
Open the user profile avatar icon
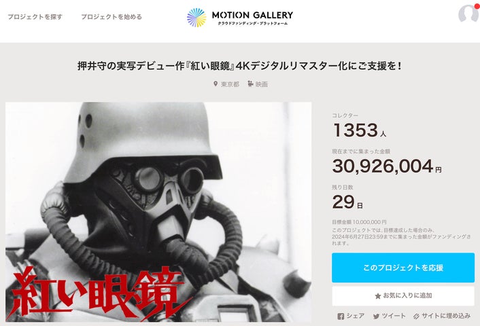pyautogui.click(x=468, y=14)
